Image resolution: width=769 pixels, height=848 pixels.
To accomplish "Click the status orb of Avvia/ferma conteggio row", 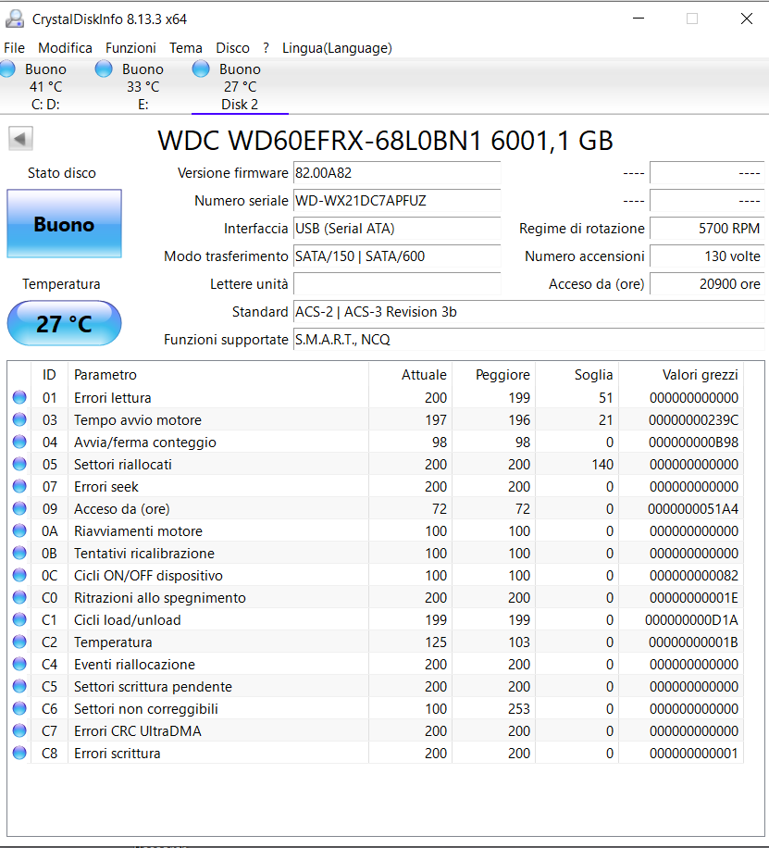I will pyautogui.click(x=19, y=442).
